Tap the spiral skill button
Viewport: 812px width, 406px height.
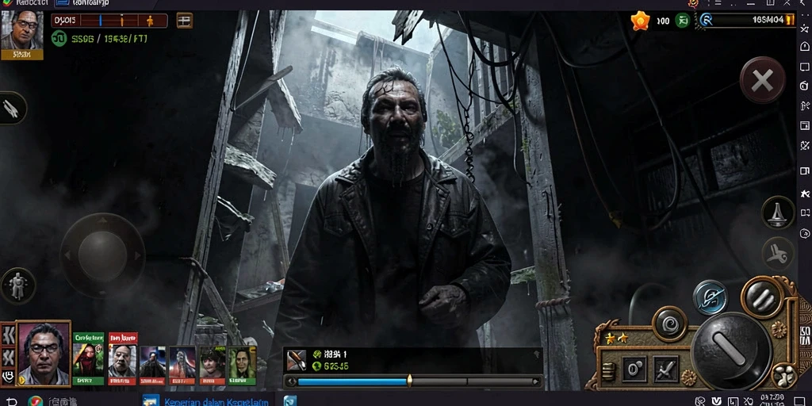[x=669, y=324]
